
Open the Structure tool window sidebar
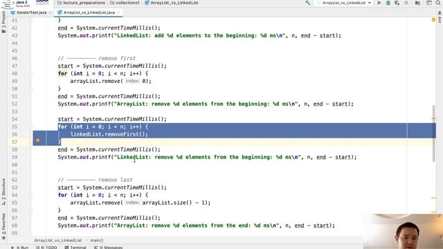3,192
